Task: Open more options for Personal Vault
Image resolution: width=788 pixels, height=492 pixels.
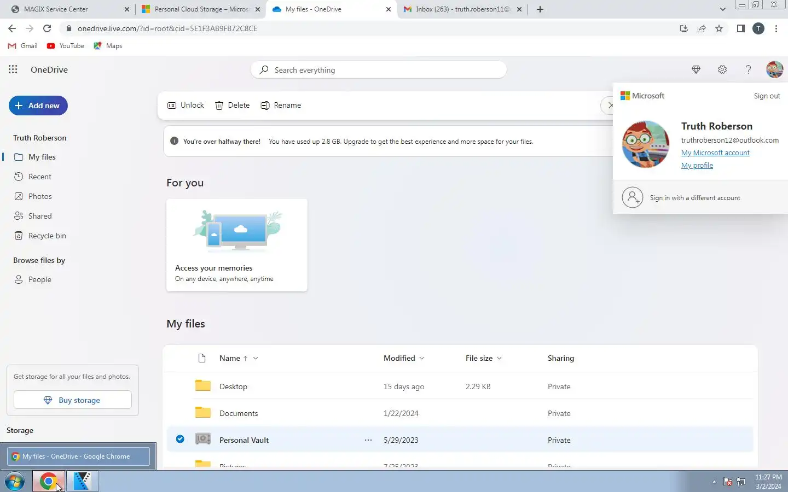Action: pos(368,440)
